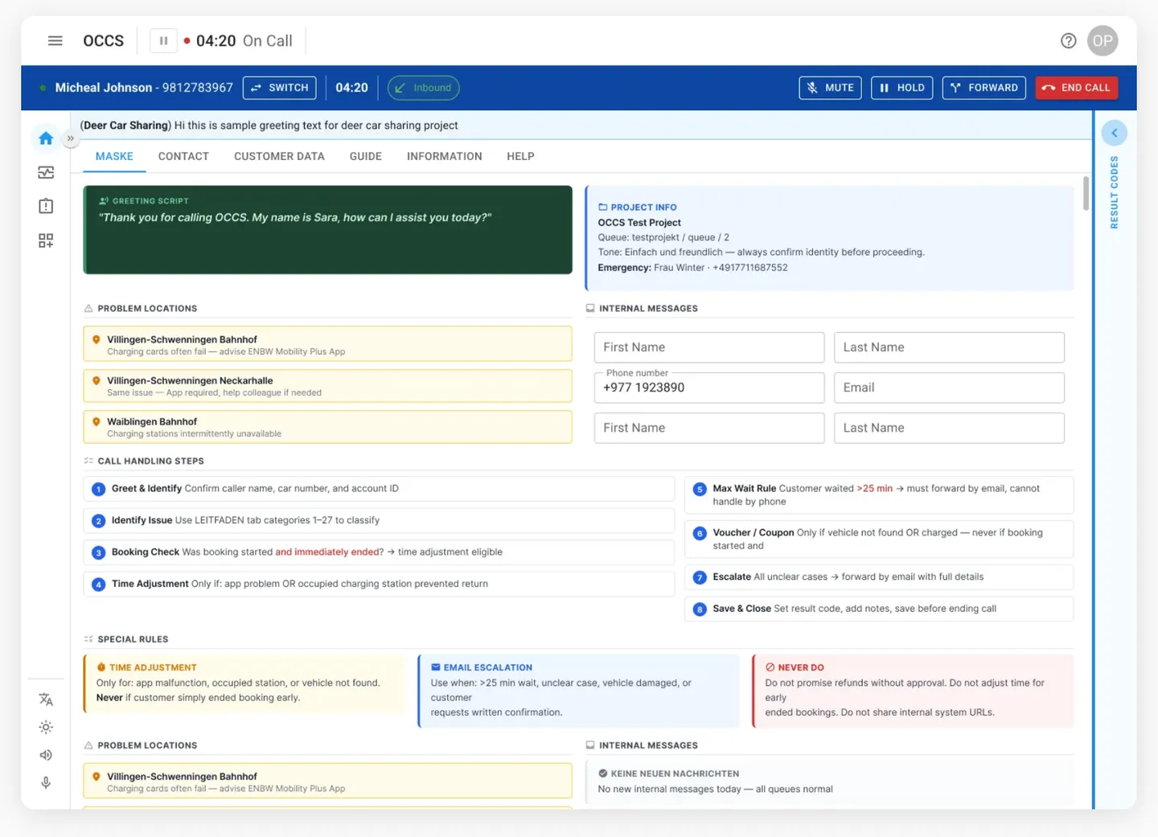Expand the Result Codes side panel chevron
The height and width of the screenshot is (837, 1158).
1114,133
